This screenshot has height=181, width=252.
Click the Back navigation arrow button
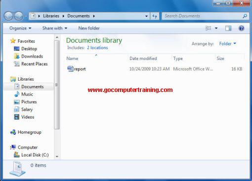coord(8,16)
